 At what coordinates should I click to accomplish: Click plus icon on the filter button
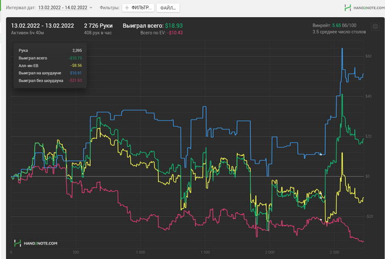(127, 8)
